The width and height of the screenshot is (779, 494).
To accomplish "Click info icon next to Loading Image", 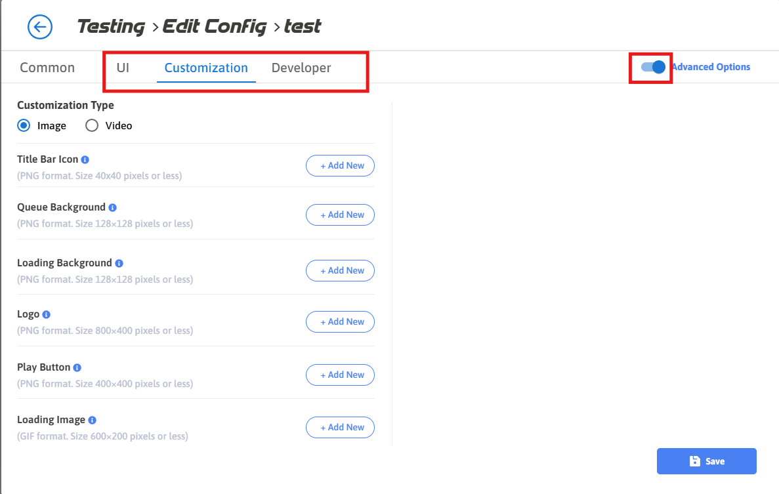I will pos(93,420).
